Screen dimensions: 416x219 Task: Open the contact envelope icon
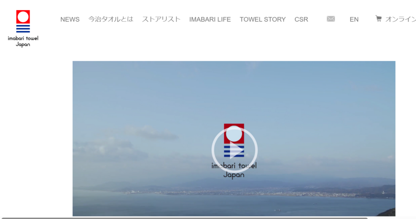331,19
